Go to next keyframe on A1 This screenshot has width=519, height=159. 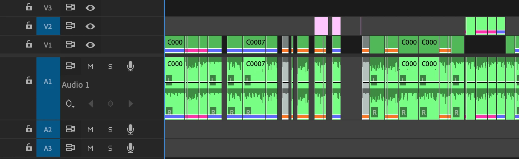tap(130, 104)
